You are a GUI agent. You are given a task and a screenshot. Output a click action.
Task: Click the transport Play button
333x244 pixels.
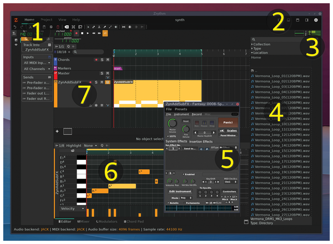click(x=88, y=33)
